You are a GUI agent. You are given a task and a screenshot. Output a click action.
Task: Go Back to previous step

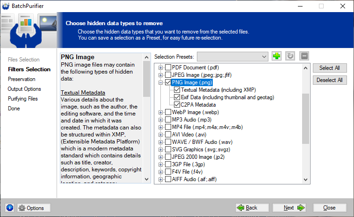point(252,208)
